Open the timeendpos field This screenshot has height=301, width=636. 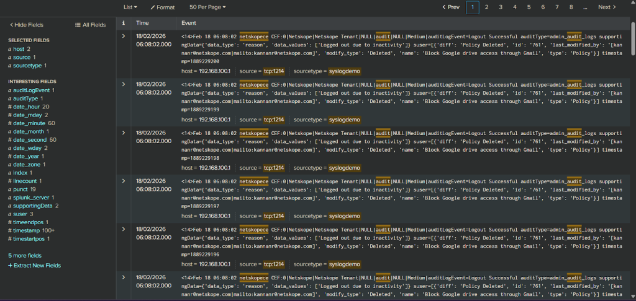click(27, 222)
